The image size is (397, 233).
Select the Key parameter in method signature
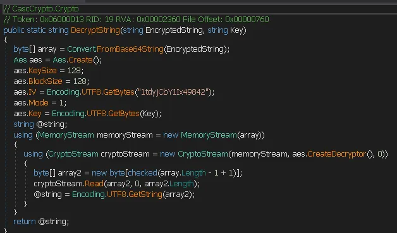pyautogui.click(x=236, y=30)
